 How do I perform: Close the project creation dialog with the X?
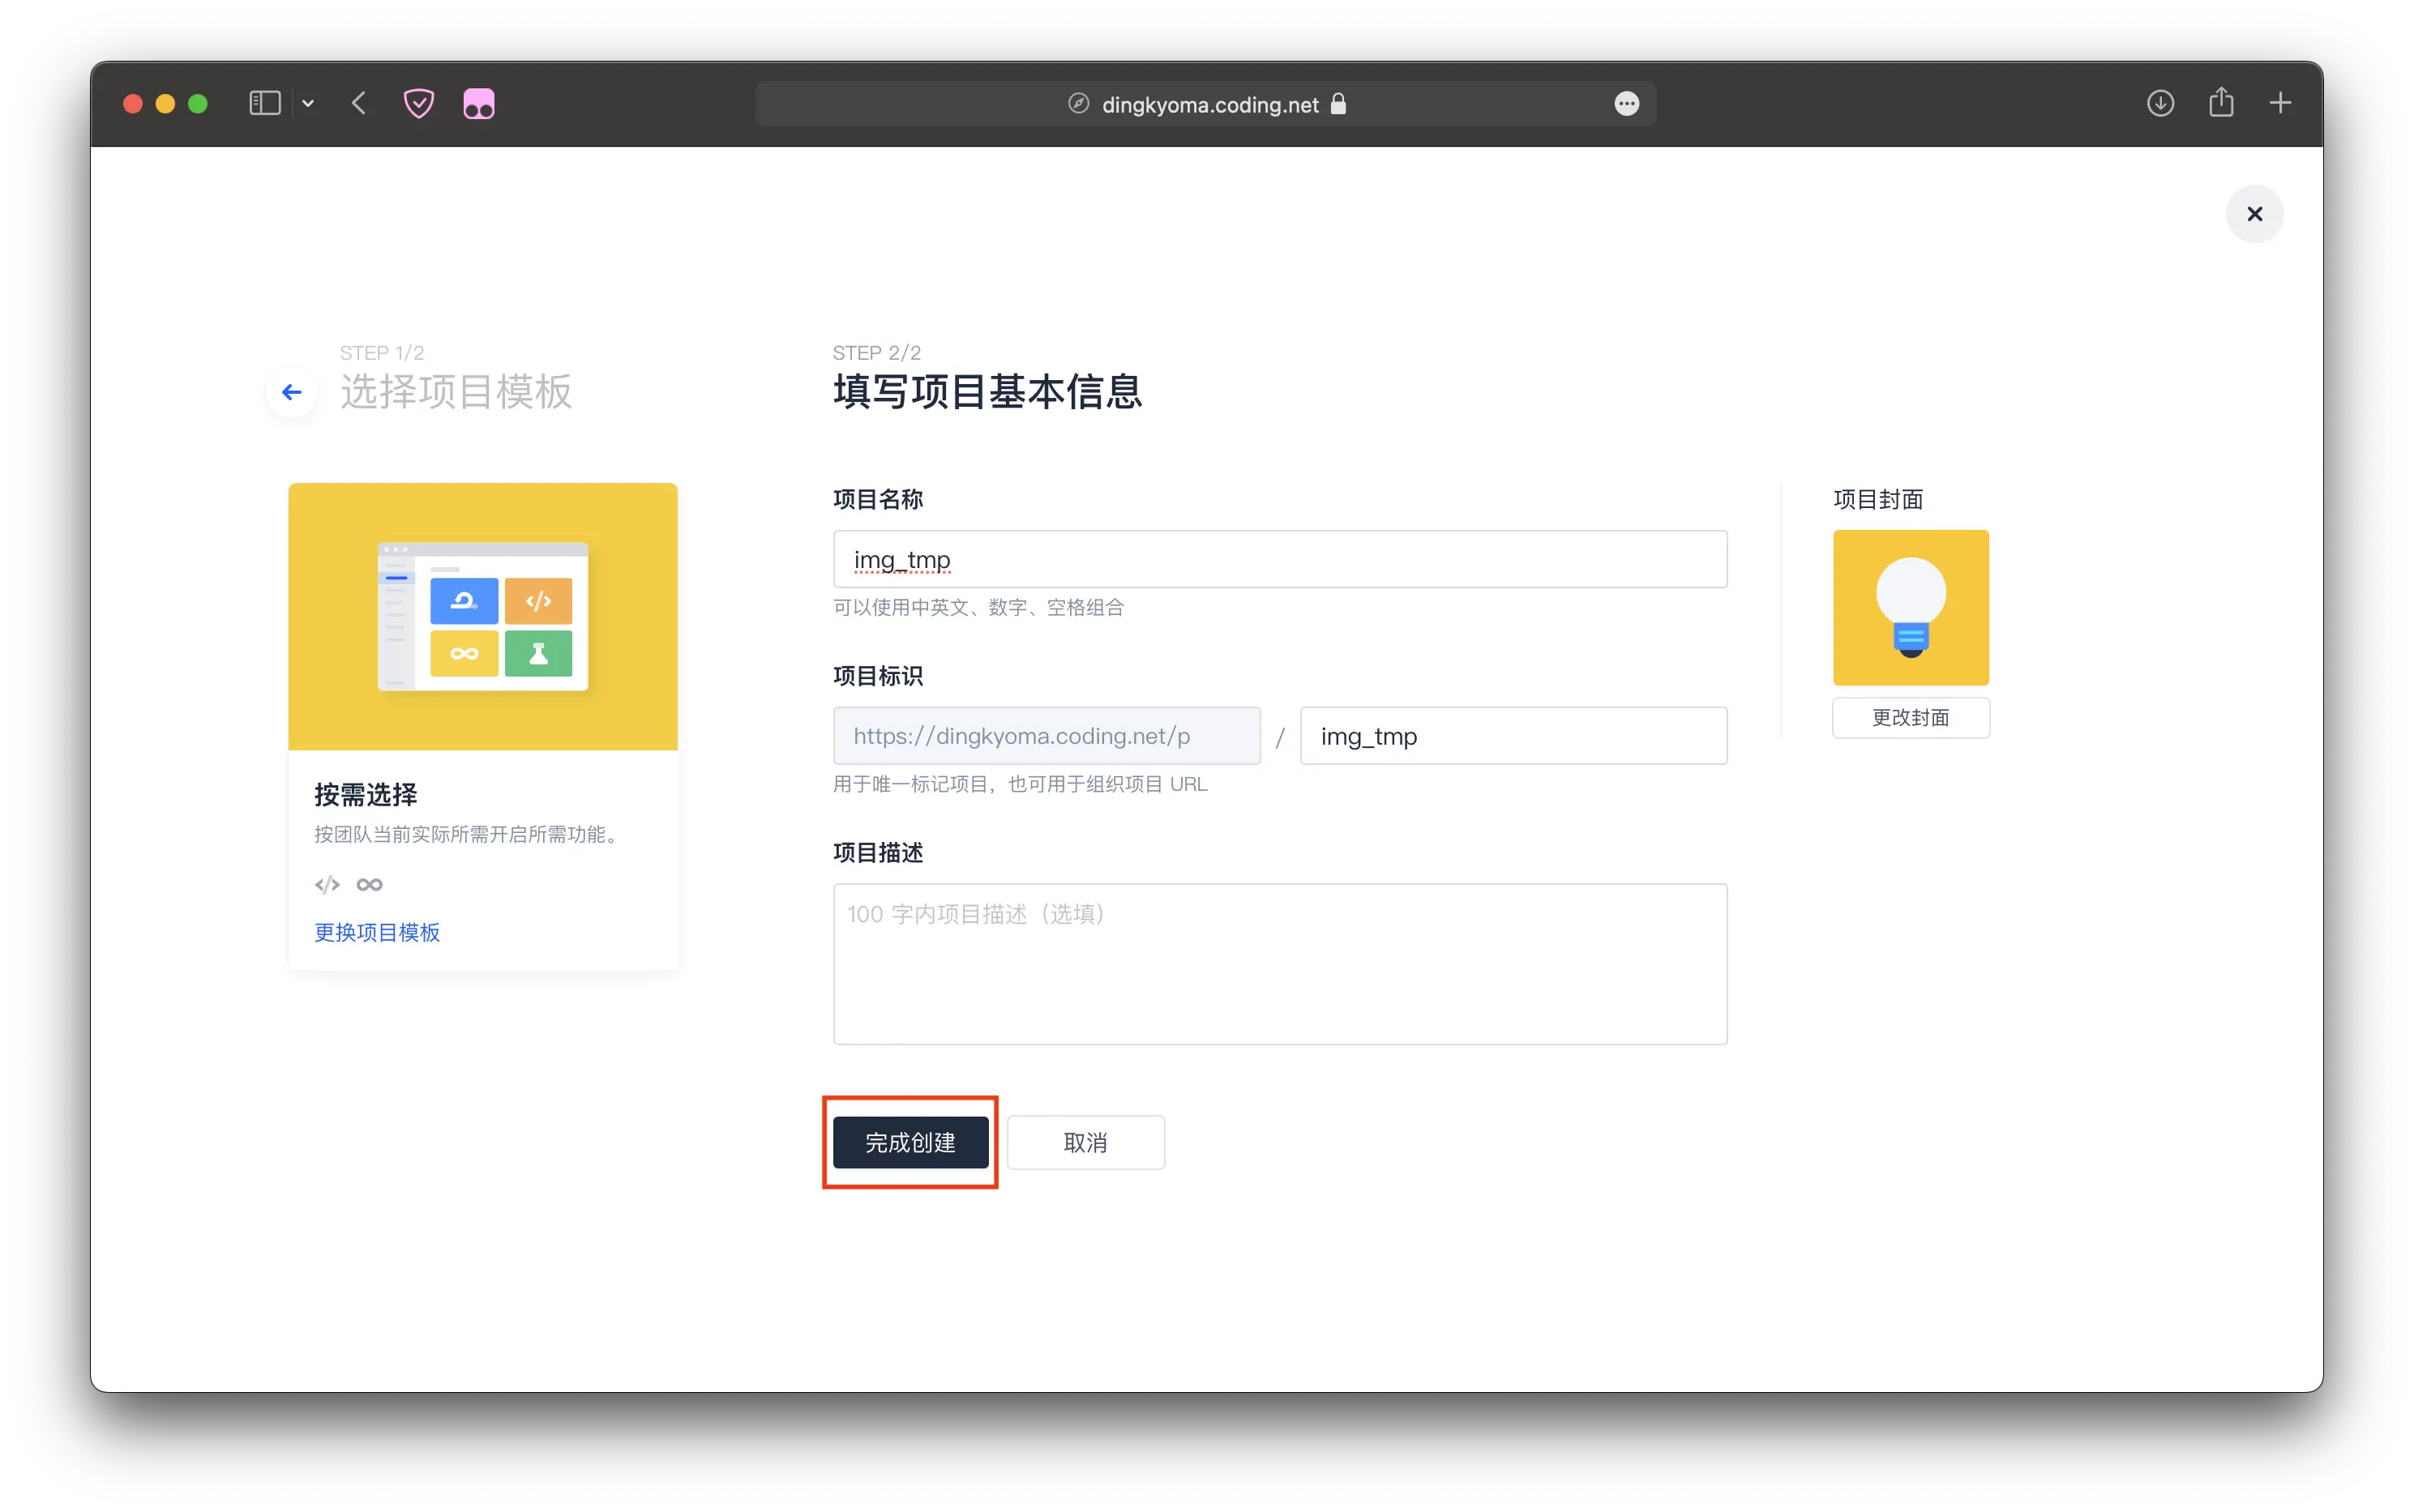click(x=2254, y=214)
